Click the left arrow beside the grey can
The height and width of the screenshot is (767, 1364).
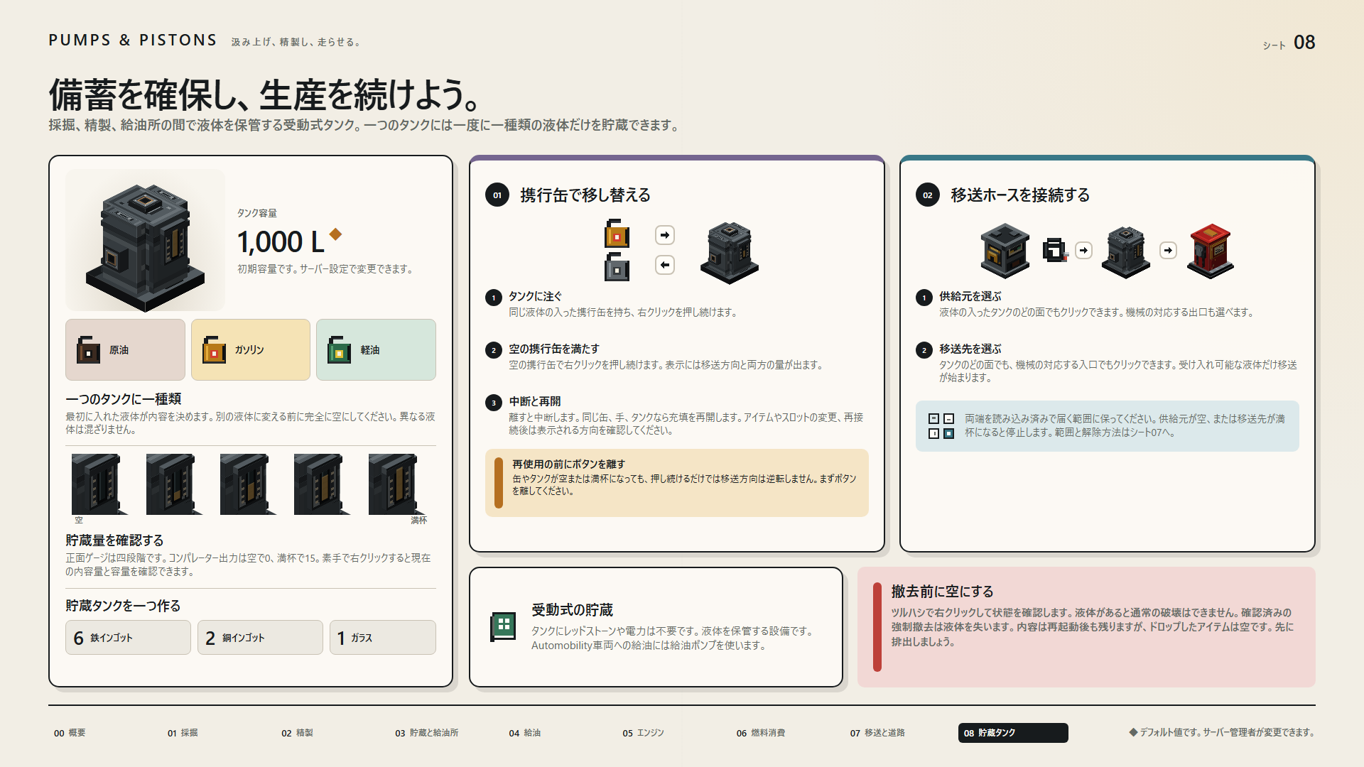pyautogui.click(x=665, y=265)
